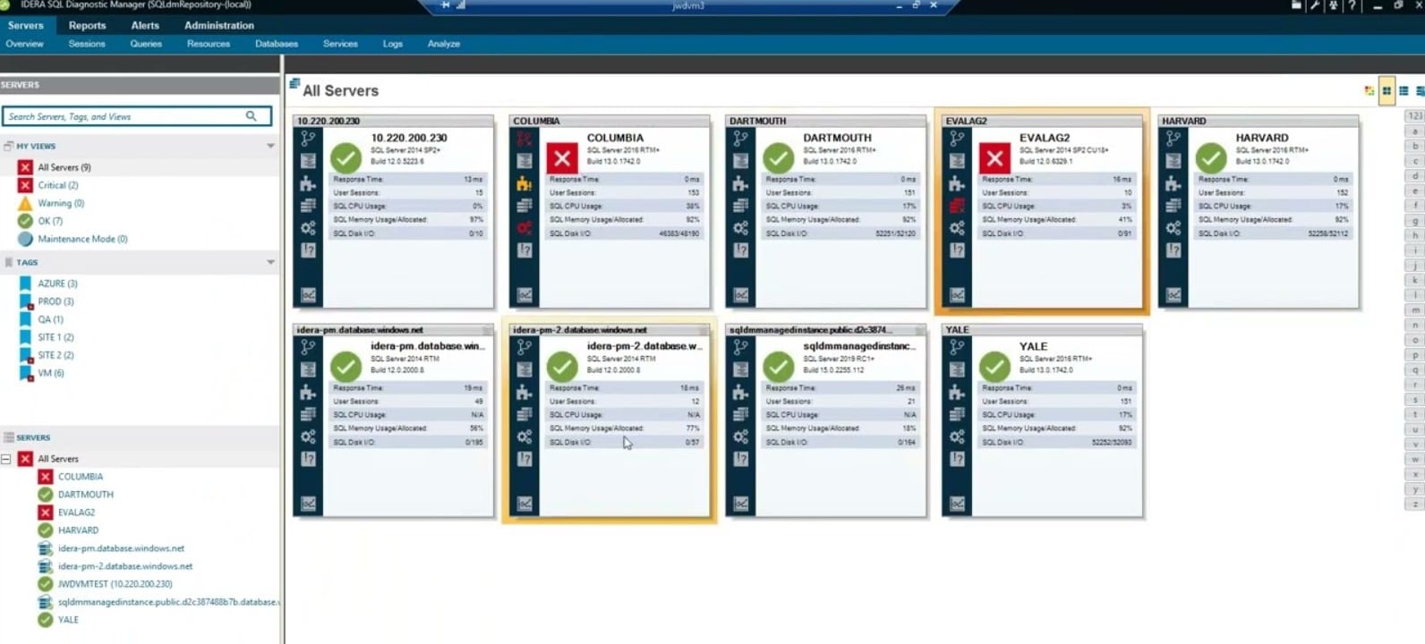Select the VM (6) tag
Image resolution: width=1425 pixels, height=644 pixels.
[x=50, y=373]
